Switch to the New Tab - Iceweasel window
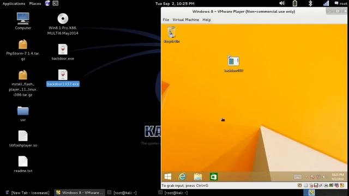 click(x=27, y=193)
